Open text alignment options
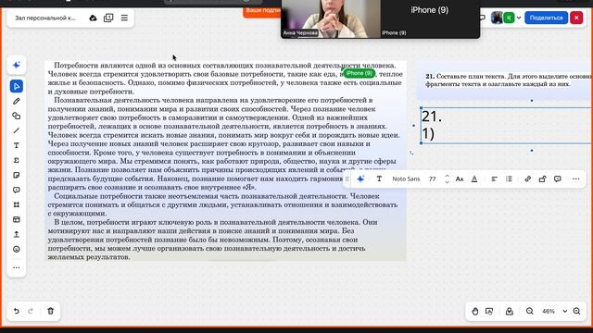 click(494, 179)
